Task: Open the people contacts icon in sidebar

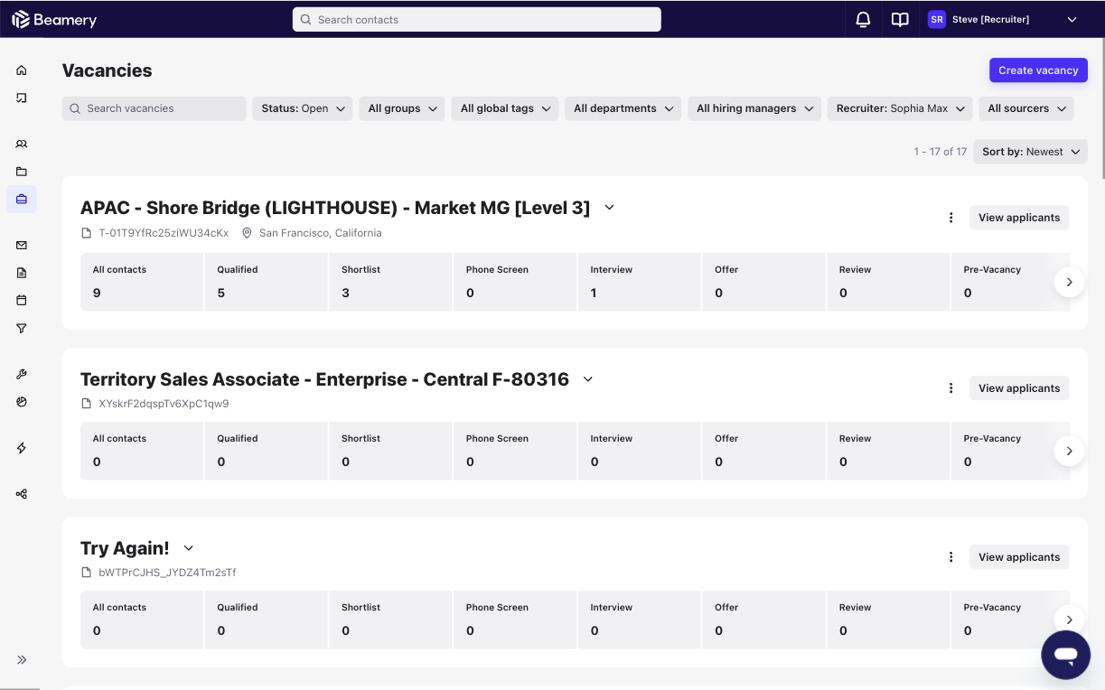Action: (x=22, y=145)
